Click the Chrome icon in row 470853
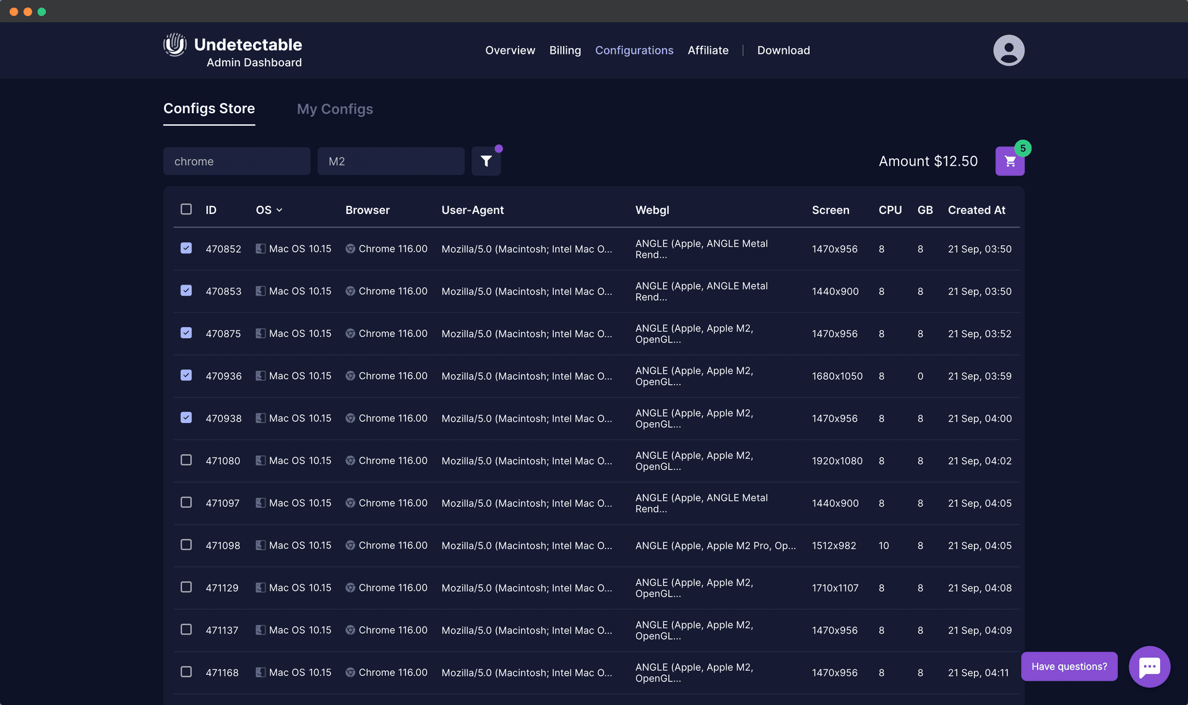 coord(350,291)
